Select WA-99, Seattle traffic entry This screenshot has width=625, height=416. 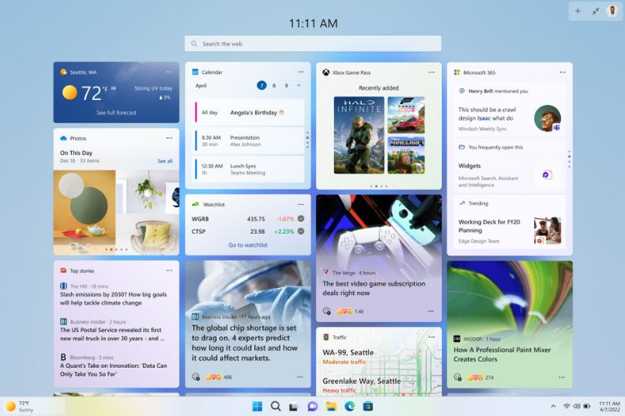348,357
